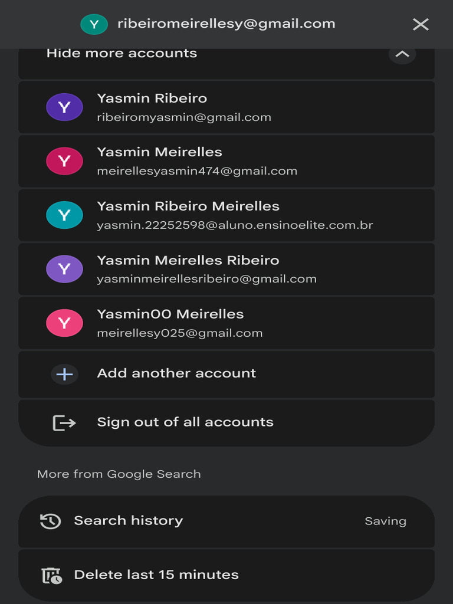
Task: Click the sign out arrow icon
Action: 64,422
